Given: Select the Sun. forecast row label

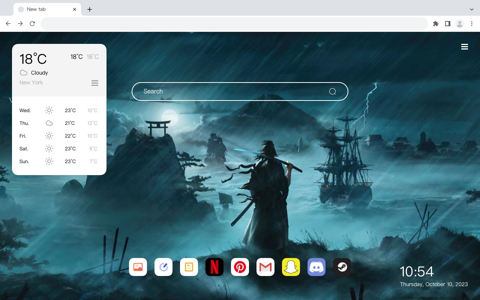Looking at the screenshot, I should (24, 162).
